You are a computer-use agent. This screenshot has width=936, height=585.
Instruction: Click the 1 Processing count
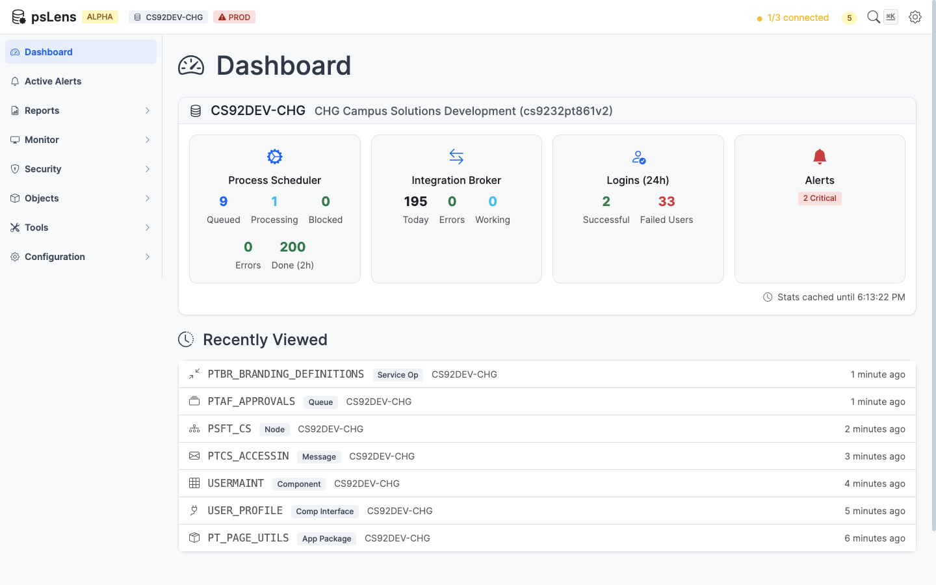[x=274, y=210]
